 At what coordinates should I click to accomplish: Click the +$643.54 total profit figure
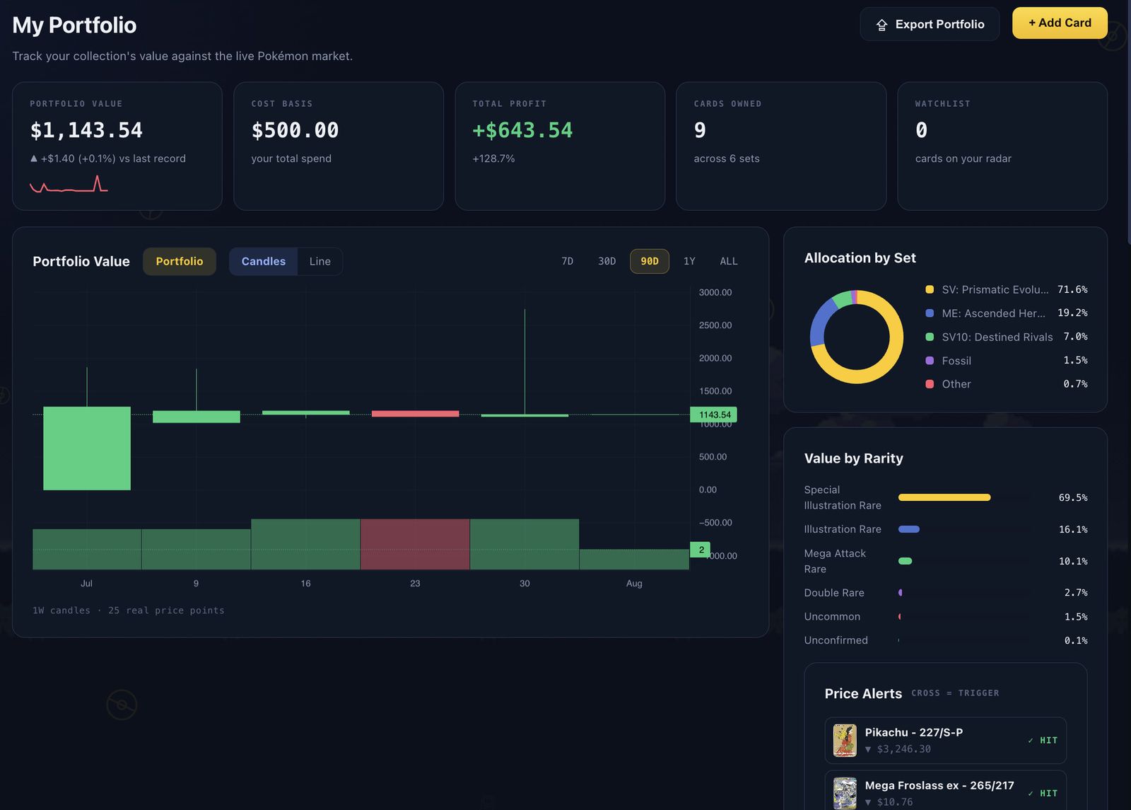pyautogui.click(x=522, y=130)
